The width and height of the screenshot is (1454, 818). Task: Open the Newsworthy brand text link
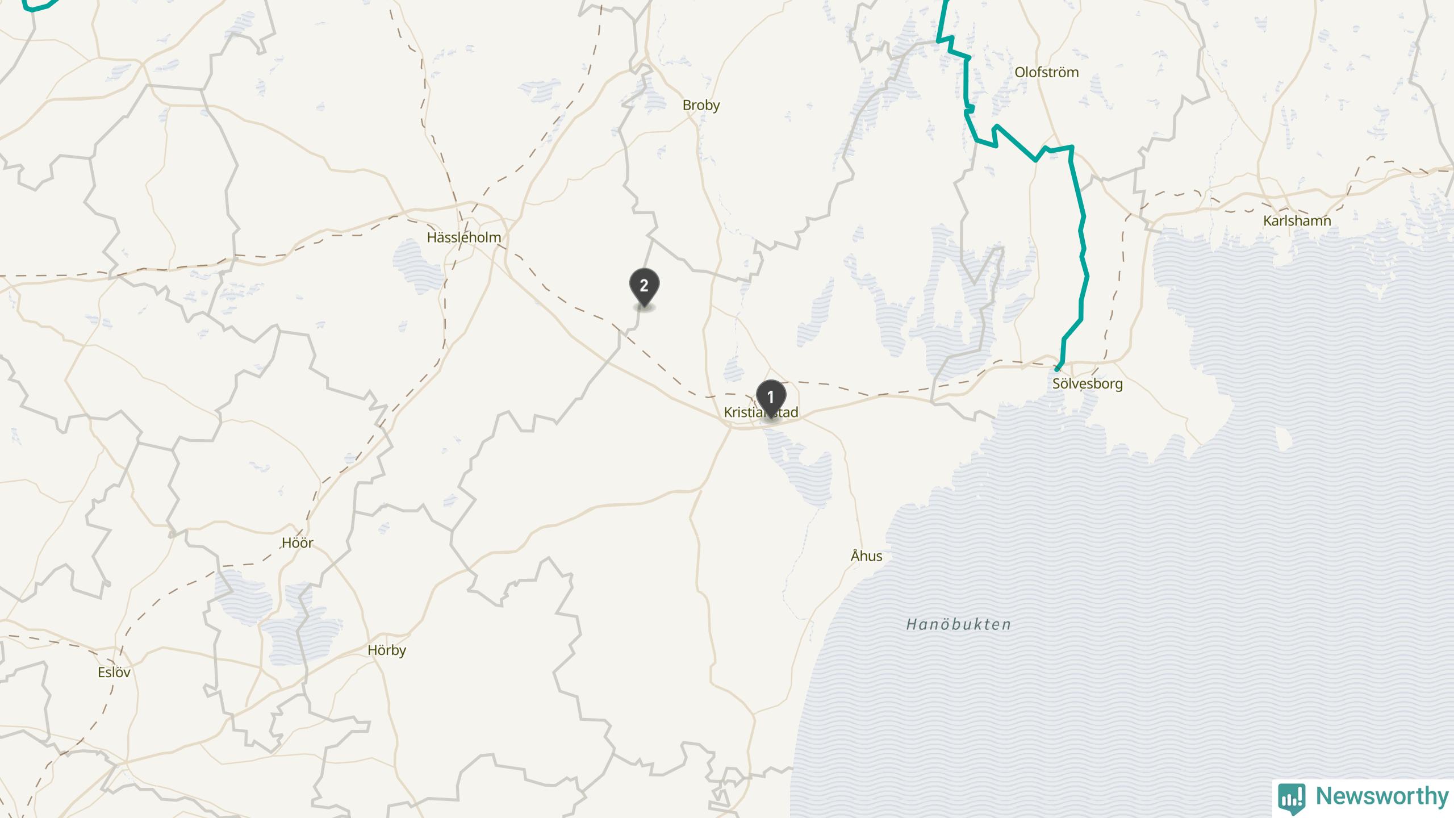(x=1382, y=796)
